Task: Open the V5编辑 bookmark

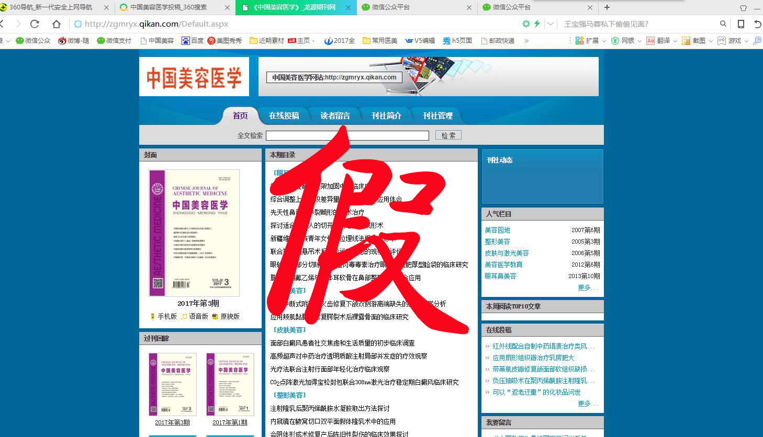Action: 420,41
